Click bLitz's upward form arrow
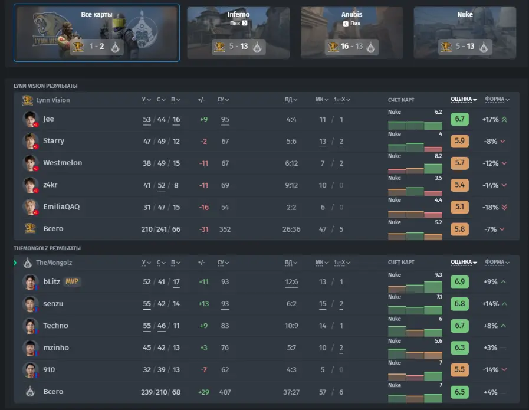 [x=504, y=282]
